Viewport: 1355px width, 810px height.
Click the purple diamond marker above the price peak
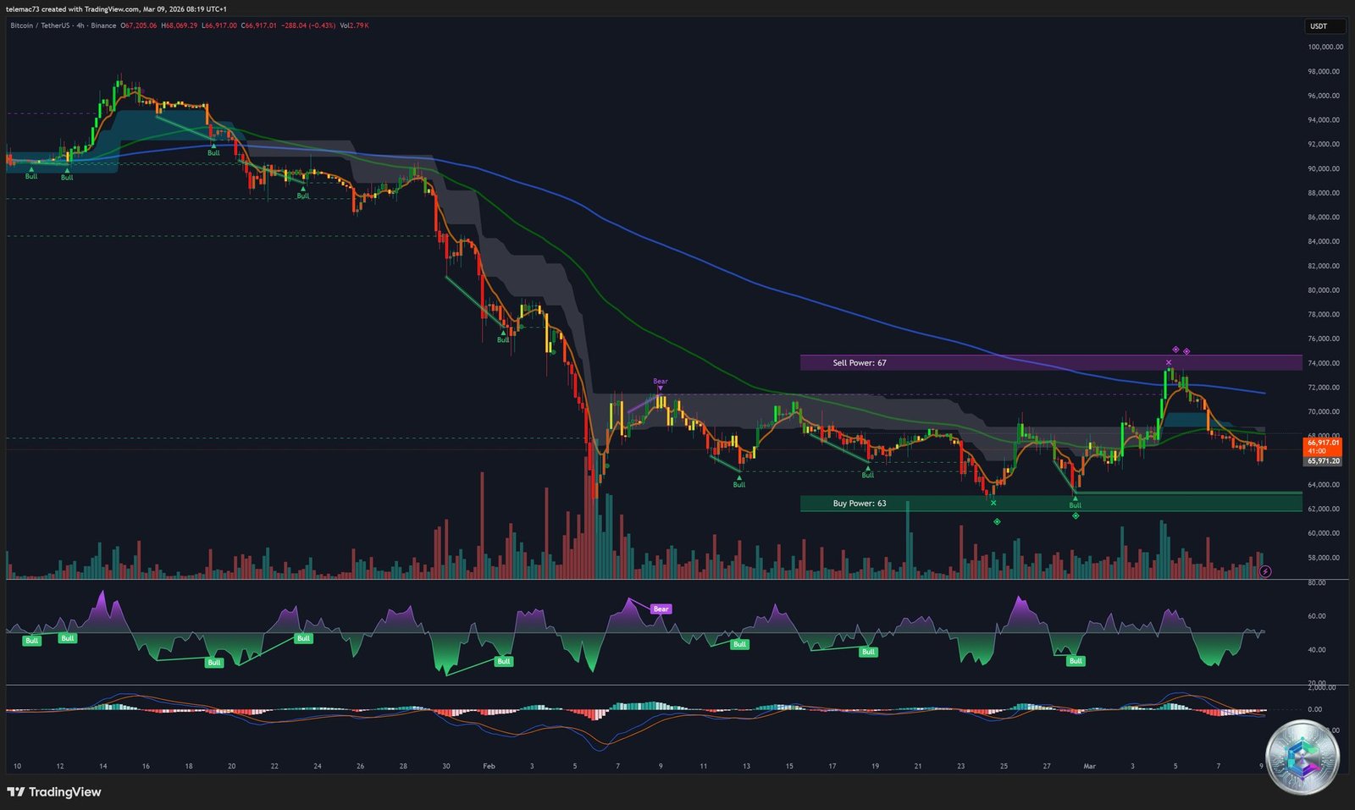point(1175,349)
